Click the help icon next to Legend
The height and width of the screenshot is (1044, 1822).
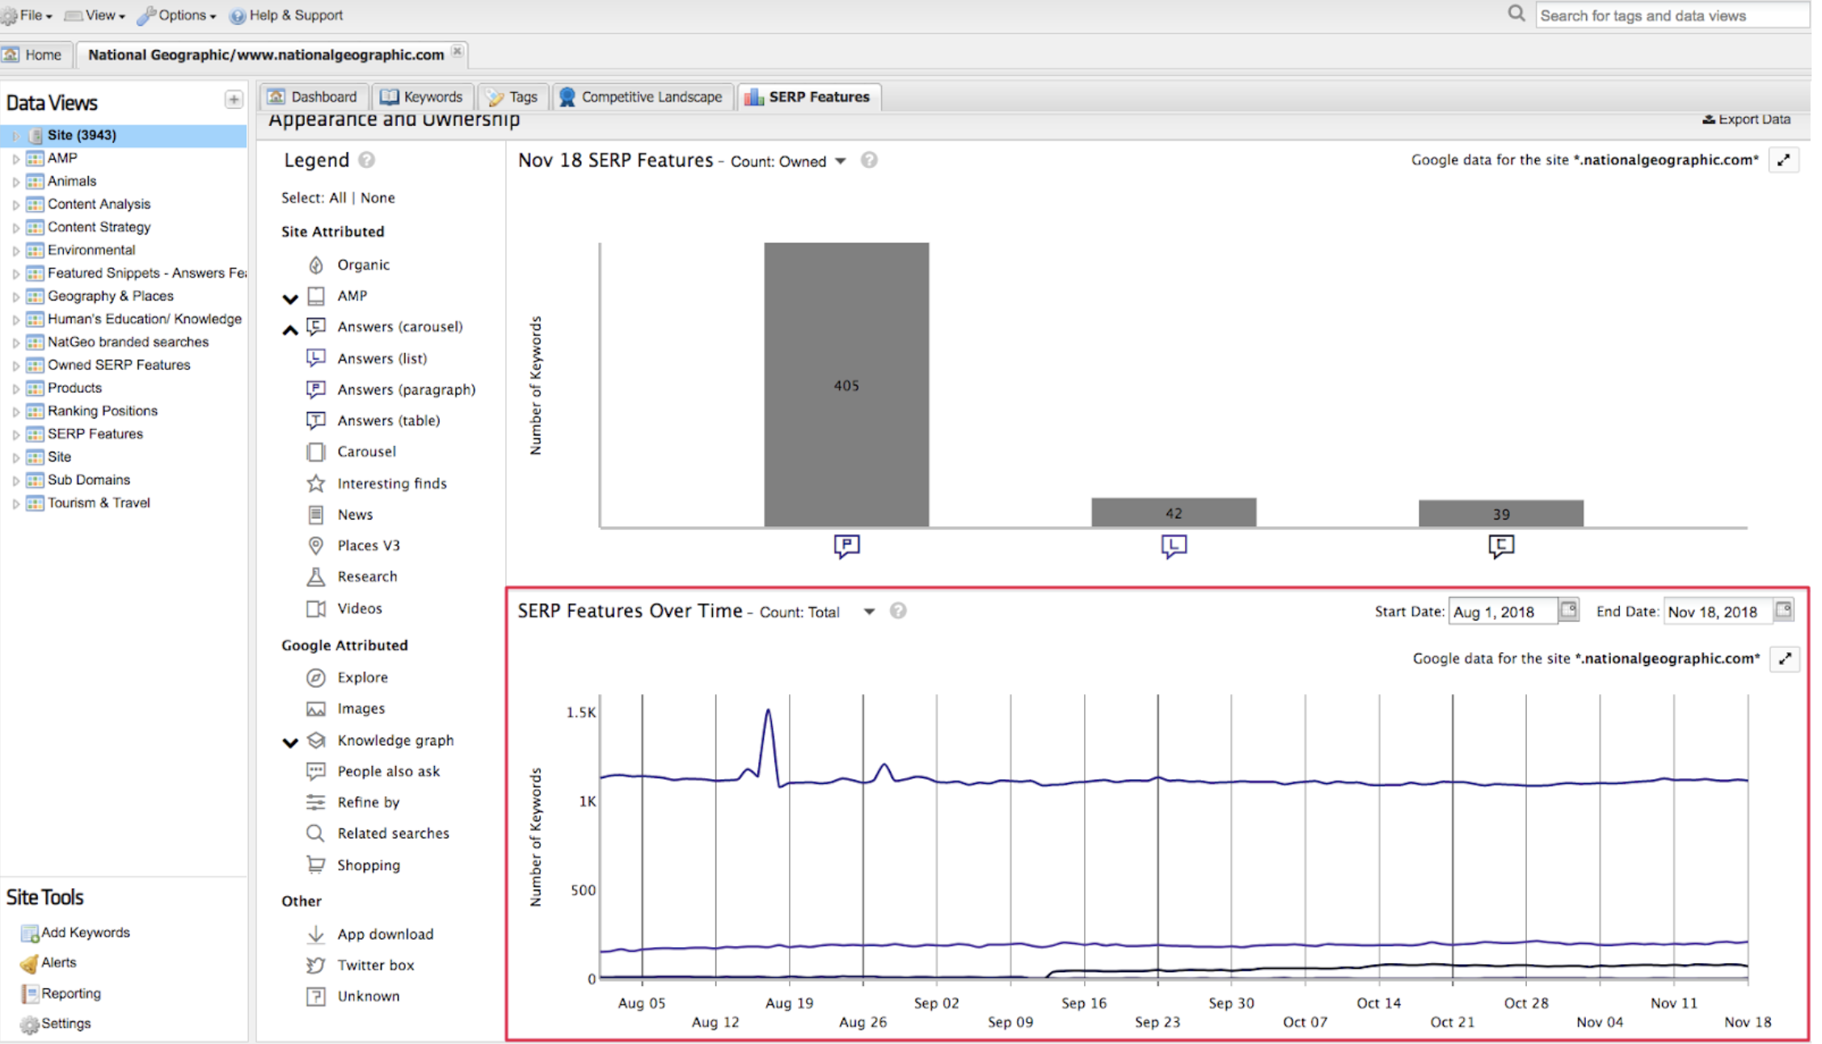(x=367, y=160)
